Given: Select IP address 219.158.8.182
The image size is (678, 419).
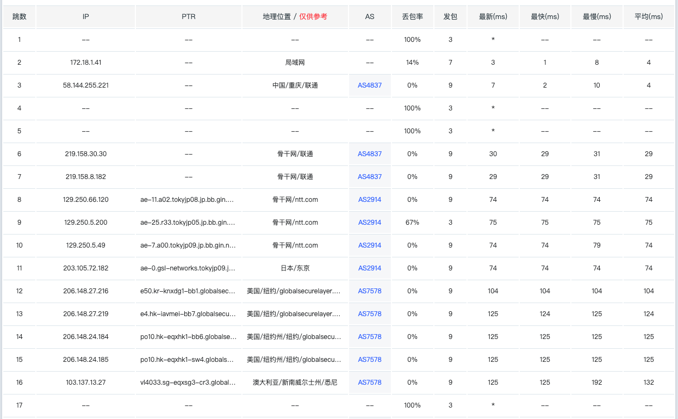Looking at the screenshot, I should 86,177.
